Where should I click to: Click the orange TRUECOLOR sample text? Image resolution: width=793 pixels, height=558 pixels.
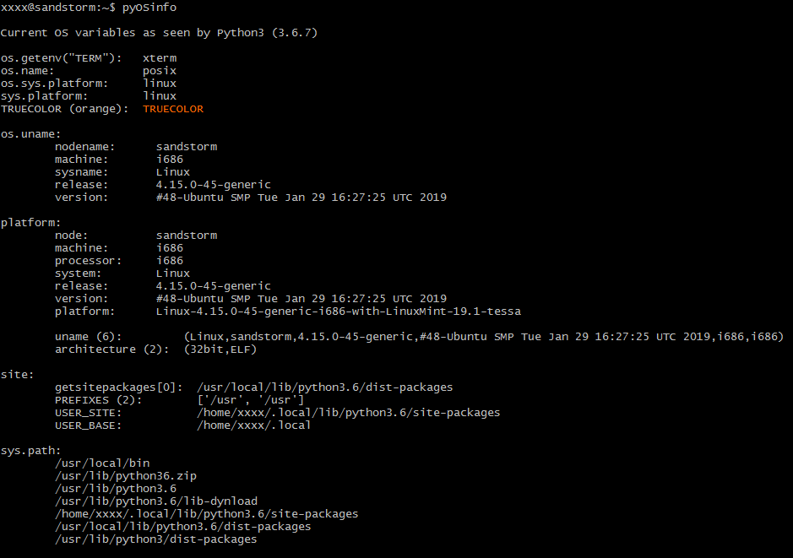coord(173,109)
